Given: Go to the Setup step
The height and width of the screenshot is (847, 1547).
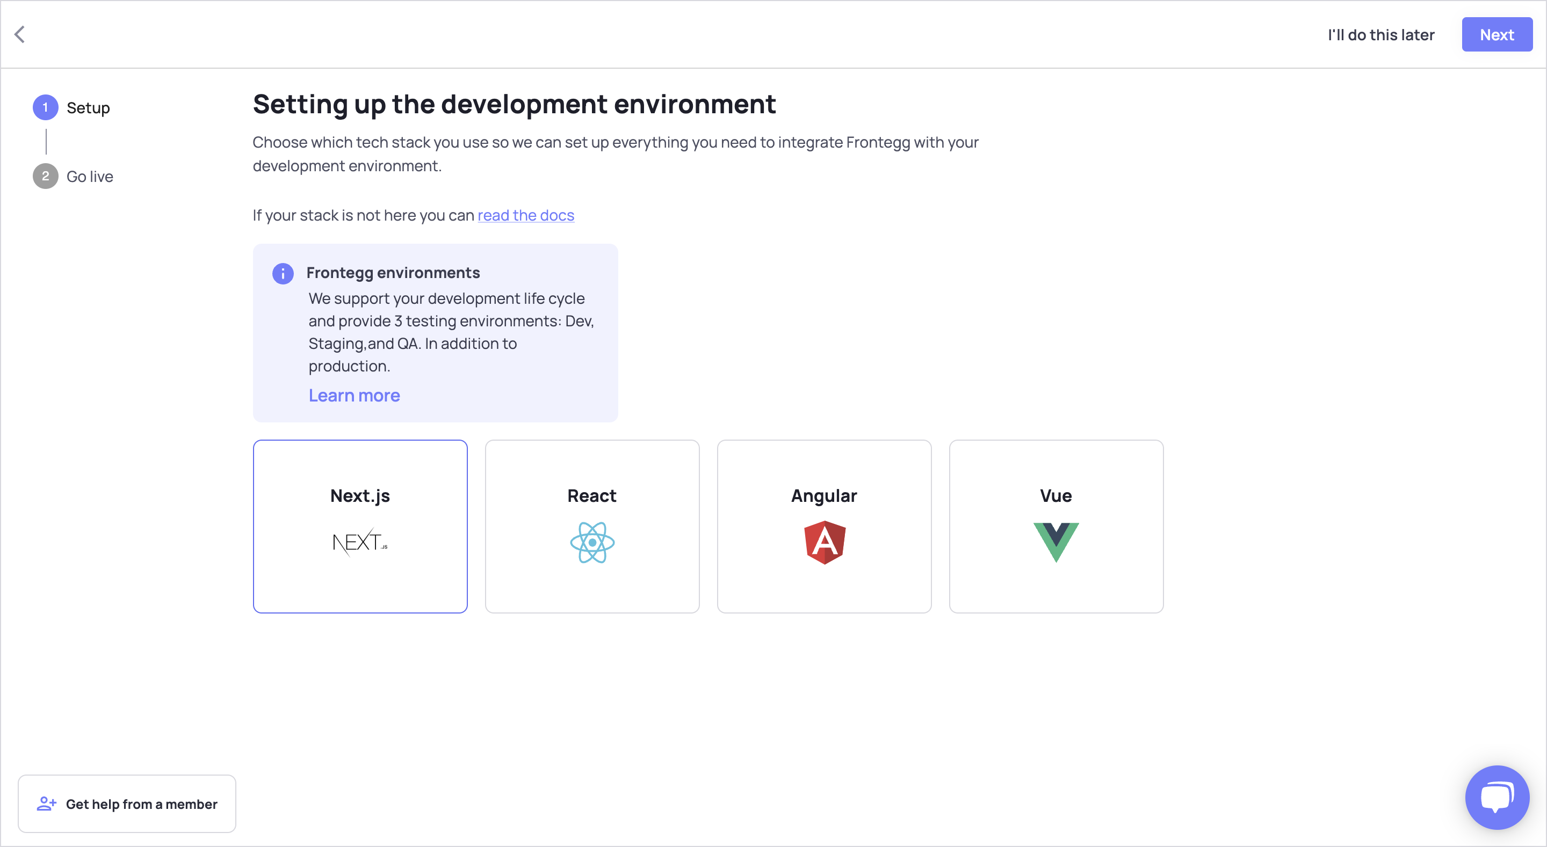Looking at the screenshot, I should [x=88, y=108].
